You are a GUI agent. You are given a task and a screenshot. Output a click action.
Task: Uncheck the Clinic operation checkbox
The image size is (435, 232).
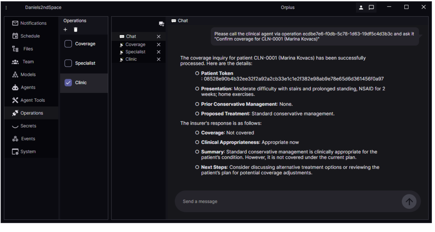(x=68, y=83)
